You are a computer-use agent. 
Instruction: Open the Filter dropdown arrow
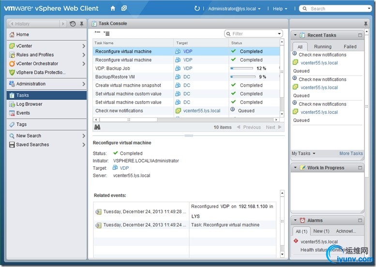(279, 33)
